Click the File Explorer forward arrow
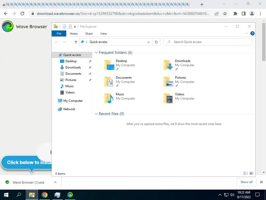This screenshot has height=200, width=266. tap(64, 42)
